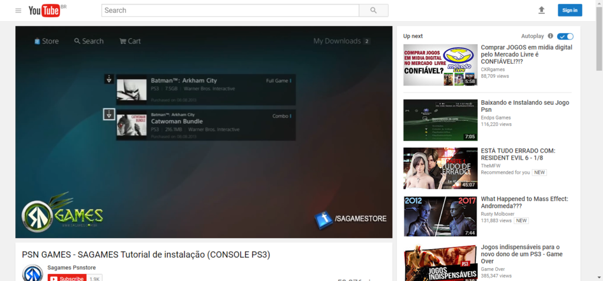
Task: Open CKRgames channel link
Action: tap(493, 70)
